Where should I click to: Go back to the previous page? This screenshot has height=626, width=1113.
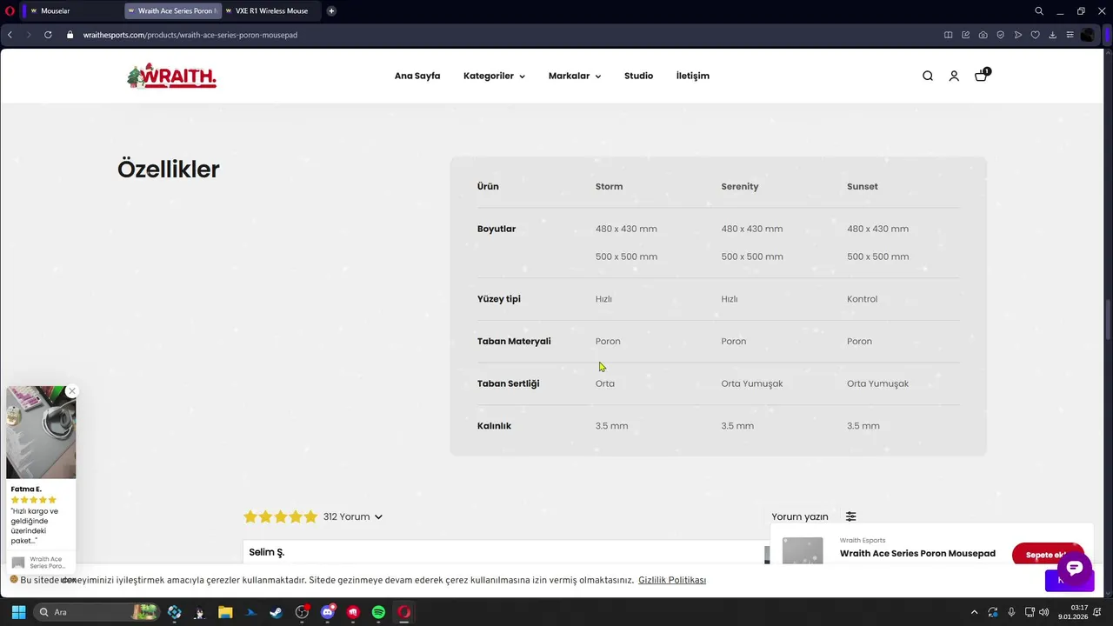(x=10, y=35)
